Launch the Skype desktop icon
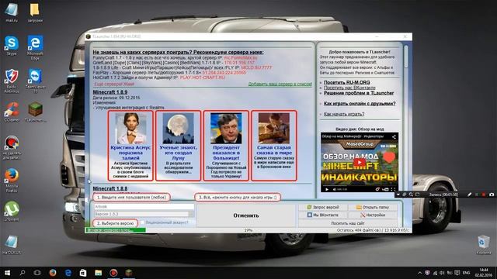Viewport: 497px width, 279px height. [x=12, y=46]
